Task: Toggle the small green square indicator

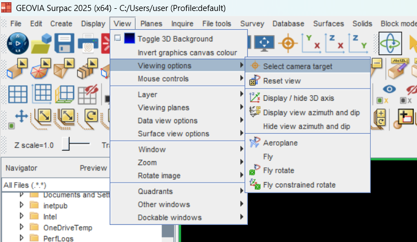Action: 11,125
